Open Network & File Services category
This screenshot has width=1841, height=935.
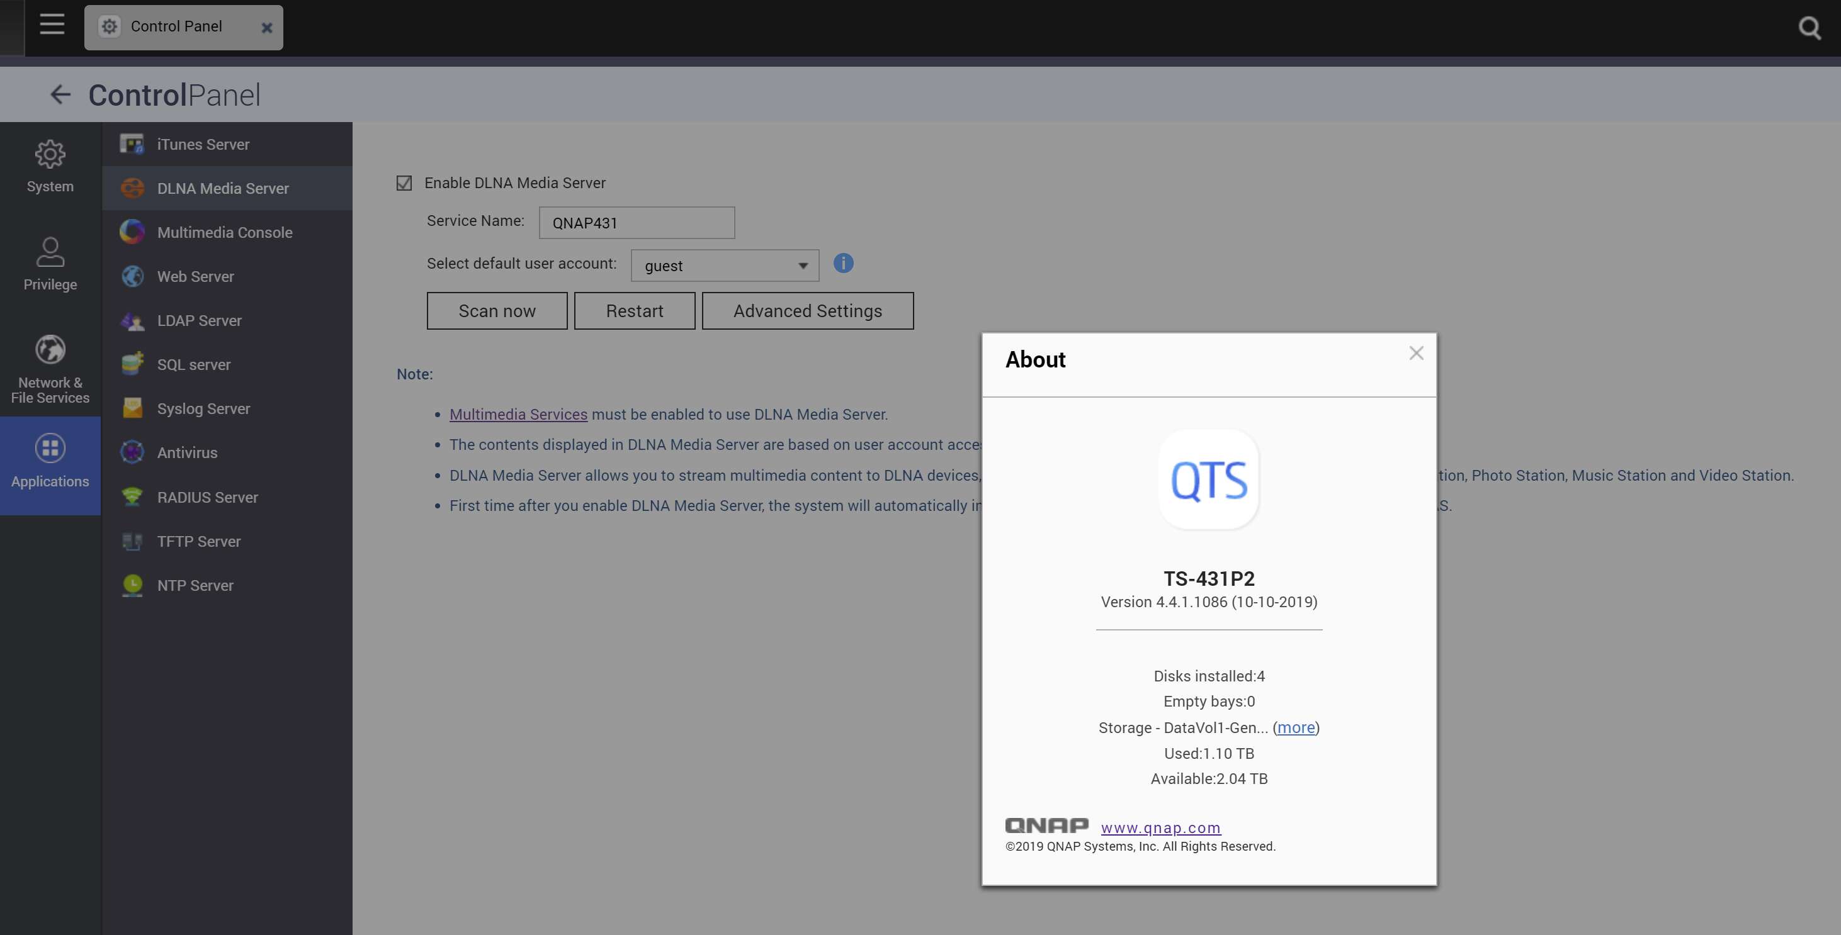50,369
